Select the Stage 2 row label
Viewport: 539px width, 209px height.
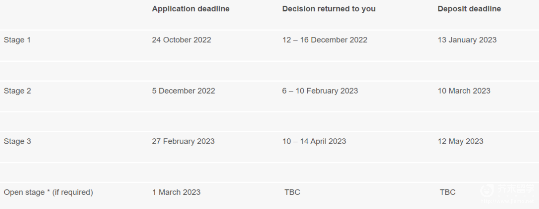[x=17, y=91]
